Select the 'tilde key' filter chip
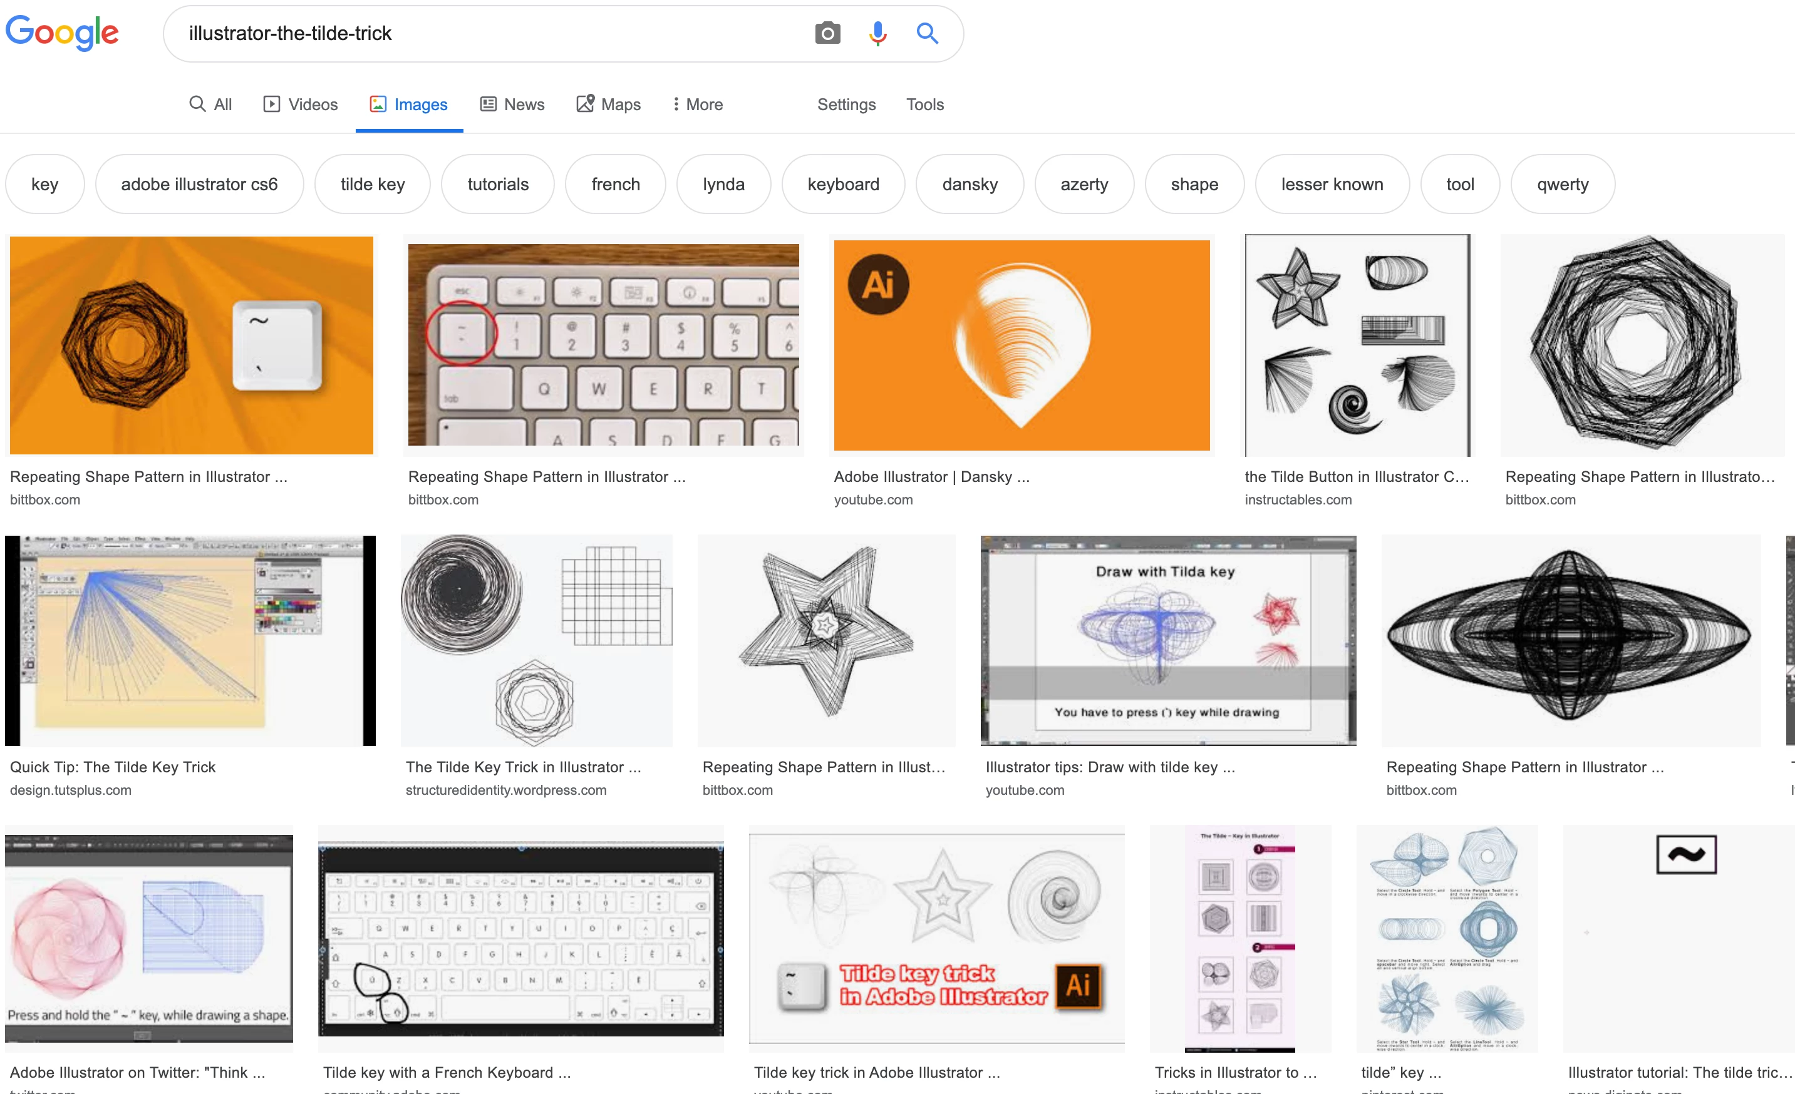The height and width of the screenshot is (1094, 1795). [x=372, y=184]
